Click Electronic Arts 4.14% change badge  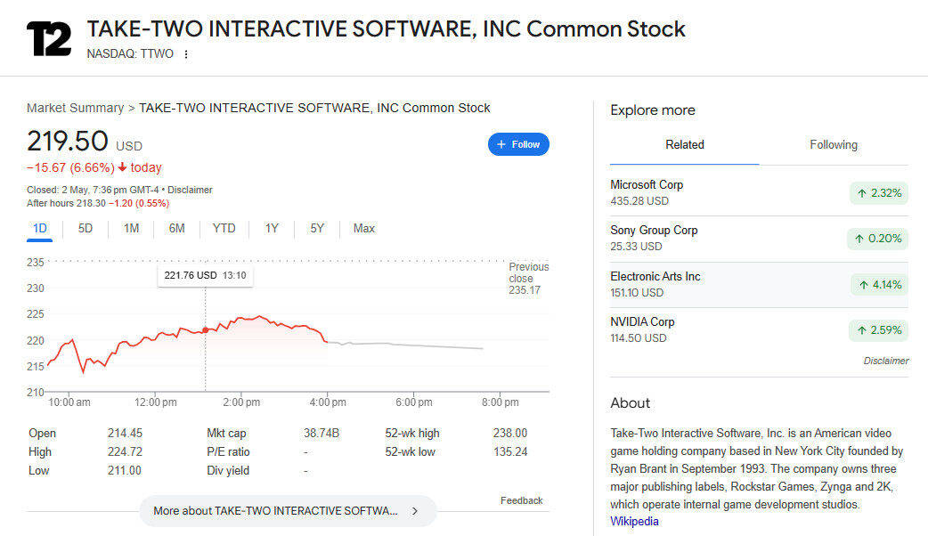point(878,285)
